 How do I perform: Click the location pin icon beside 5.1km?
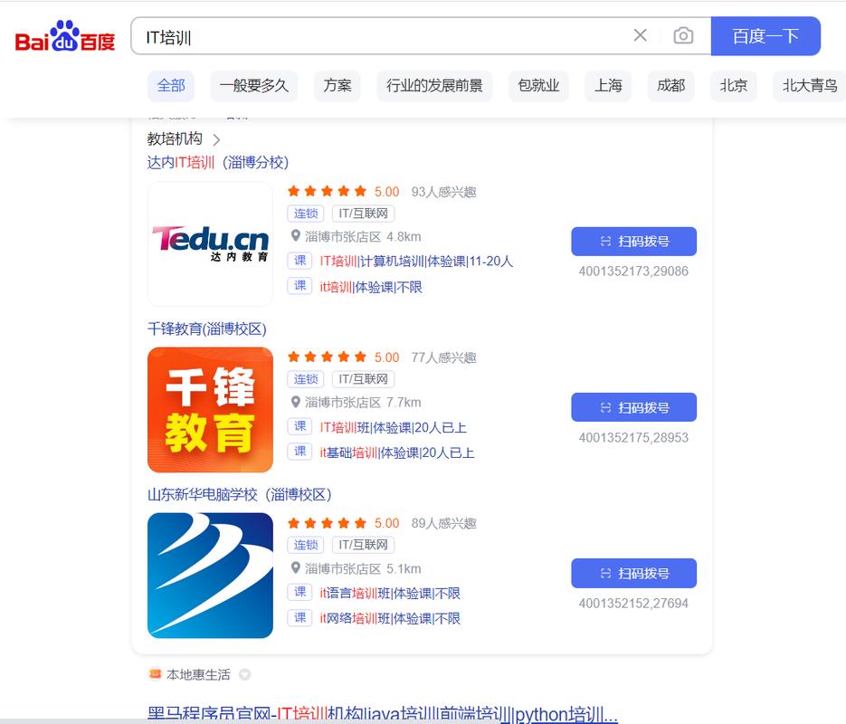point(296,568)
